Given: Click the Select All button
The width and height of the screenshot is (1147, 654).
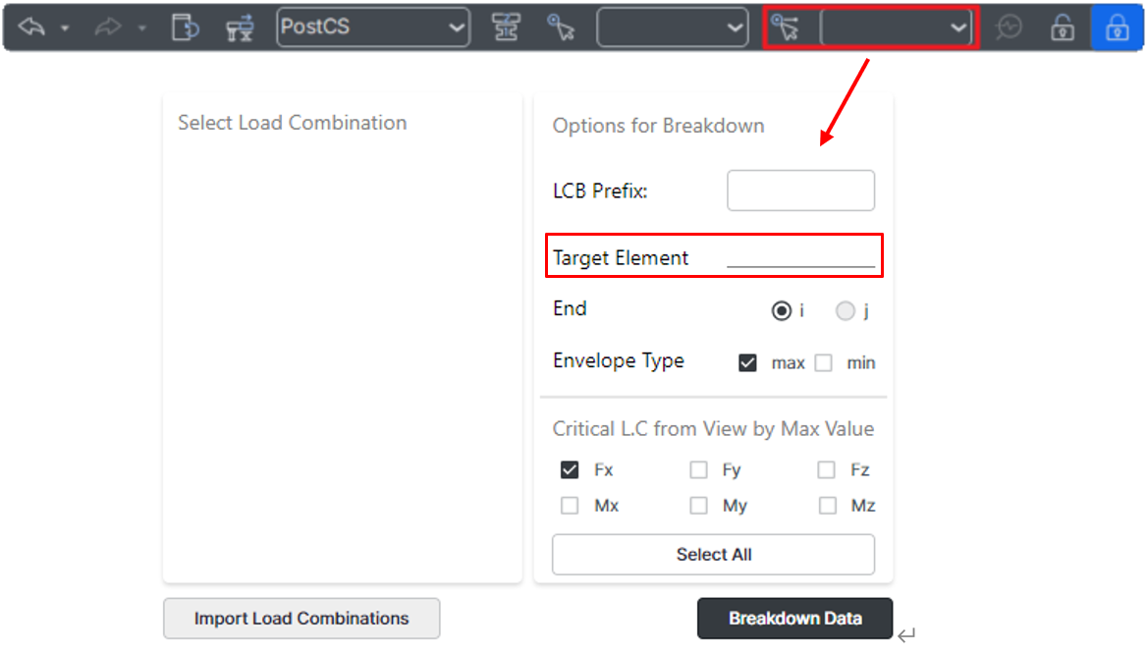Looking at the screenshot, I should coord(713,555).
